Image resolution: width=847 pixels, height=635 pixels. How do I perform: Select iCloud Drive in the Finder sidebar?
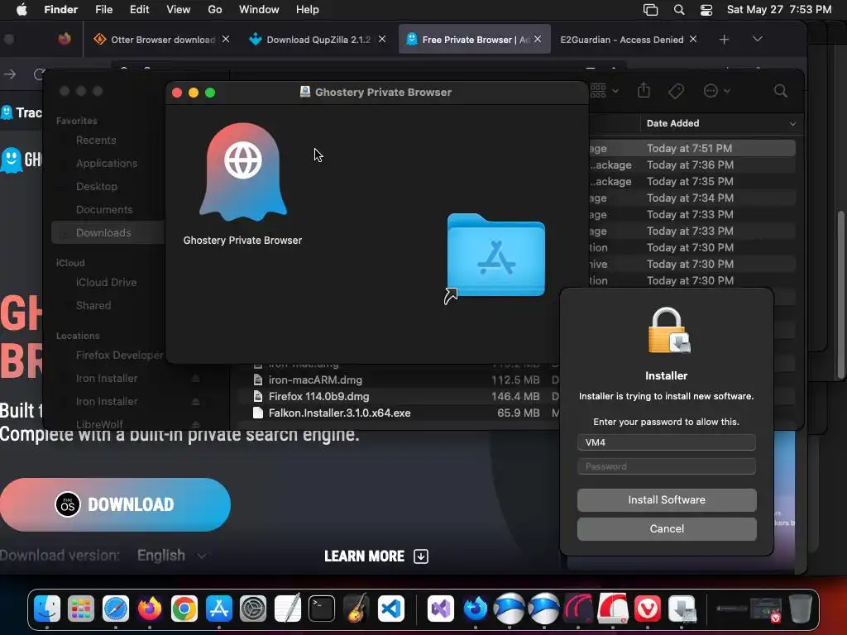coord(106,283)
